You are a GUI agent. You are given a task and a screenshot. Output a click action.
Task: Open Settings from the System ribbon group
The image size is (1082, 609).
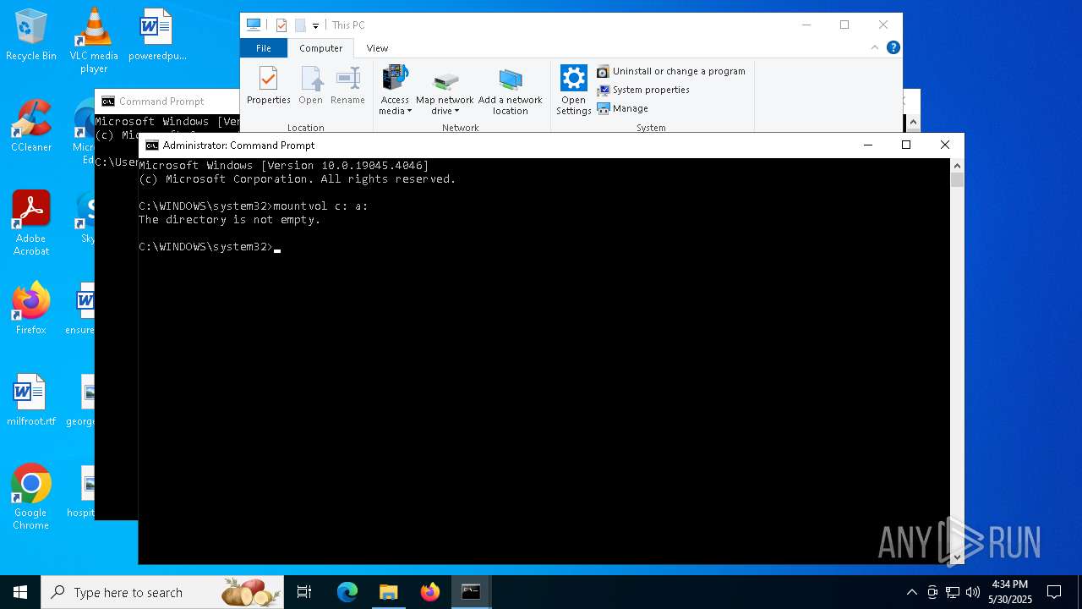[x=573, y=90]
